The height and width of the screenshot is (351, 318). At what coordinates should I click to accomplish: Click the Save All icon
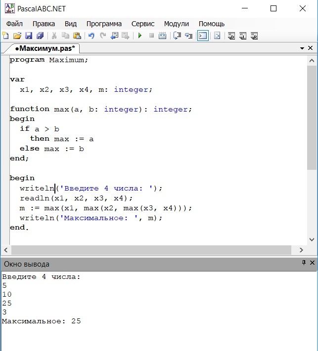coord(40,36)
